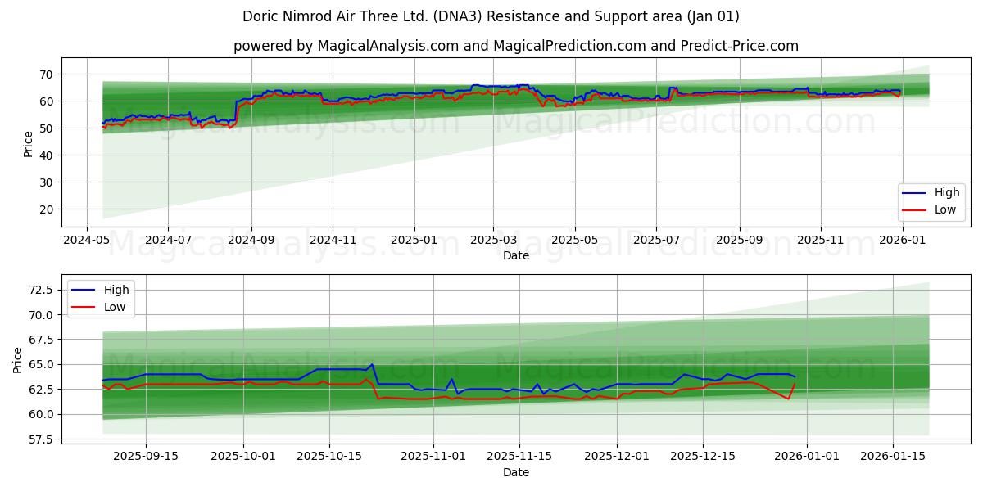Click the top chart y-axis value 20
Viewport: 983px width, 491px height.
[48, 209]
